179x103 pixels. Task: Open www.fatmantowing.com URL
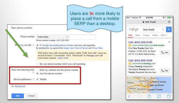click(x=144, y=63)
